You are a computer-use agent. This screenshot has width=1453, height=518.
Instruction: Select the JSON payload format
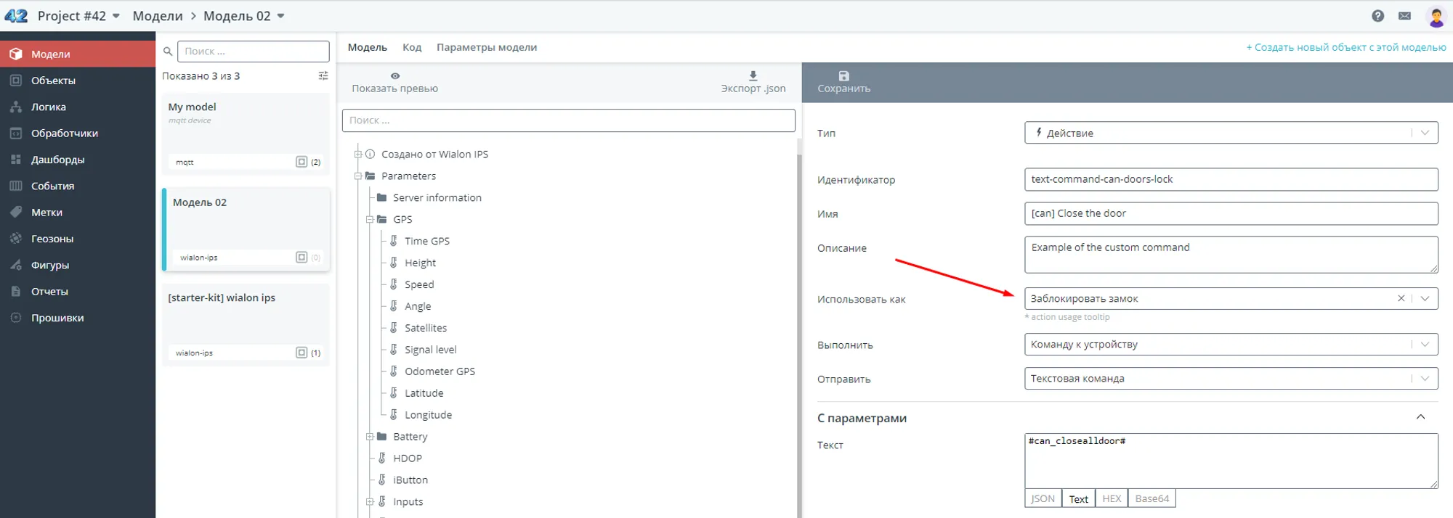tap(1043, 498)
